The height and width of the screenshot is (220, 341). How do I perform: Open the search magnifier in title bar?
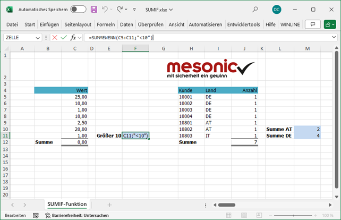[x=255, y=10]
